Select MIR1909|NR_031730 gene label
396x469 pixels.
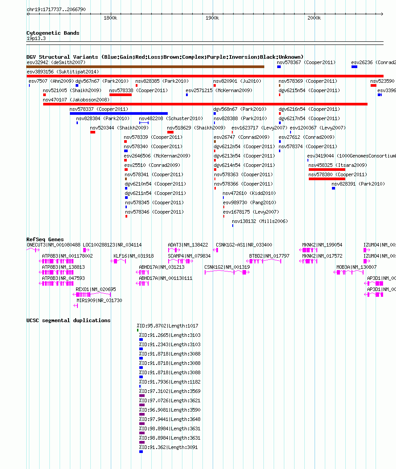[99, 300]
